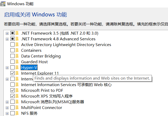This screenshot has width=168, height=116.
Task: Disable Microsoft XPS document writer checkbox
Action: (x=13, y=96)
